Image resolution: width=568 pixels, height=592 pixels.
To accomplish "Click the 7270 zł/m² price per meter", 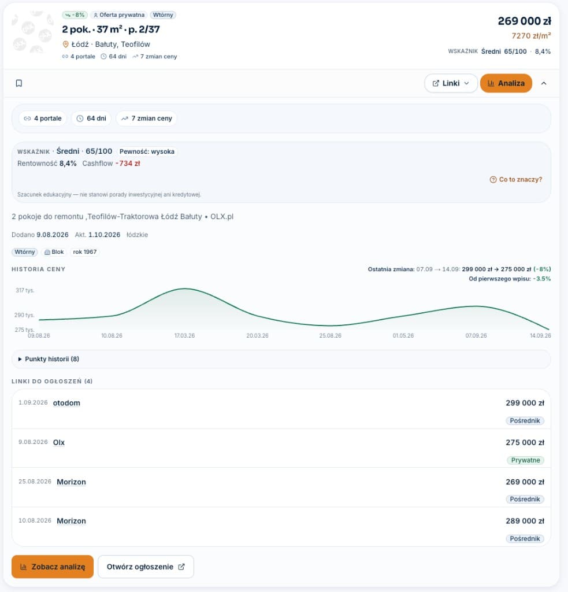I will (x=531, y=36).
